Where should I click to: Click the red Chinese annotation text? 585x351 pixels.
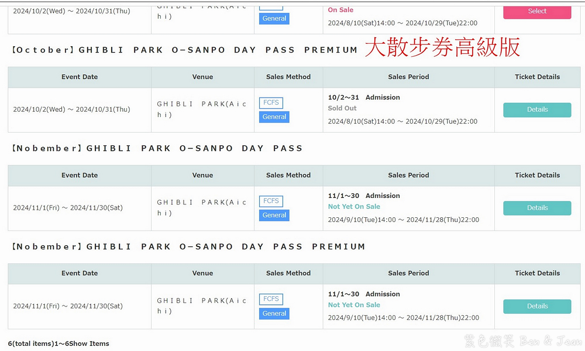coord(442,48)
